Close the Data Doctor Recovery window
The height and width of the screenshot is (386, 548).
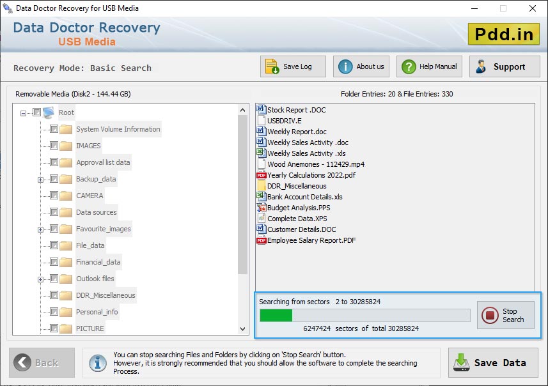click(x=532, y=8)
